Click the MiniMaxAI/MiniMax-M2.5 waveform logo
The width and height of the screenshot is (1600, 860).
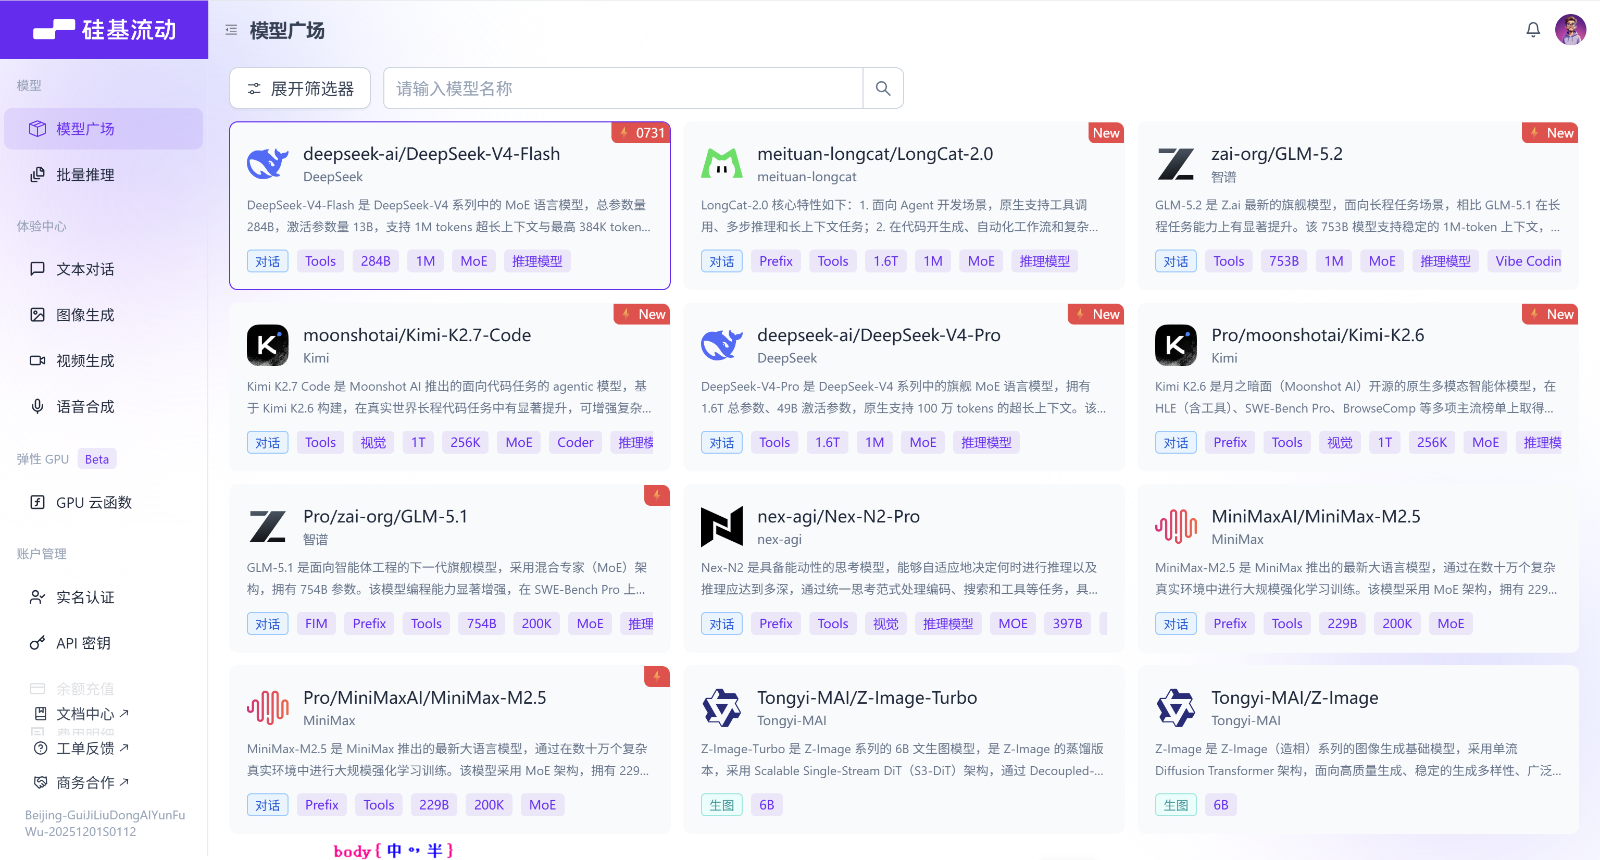coord(1176,527)
